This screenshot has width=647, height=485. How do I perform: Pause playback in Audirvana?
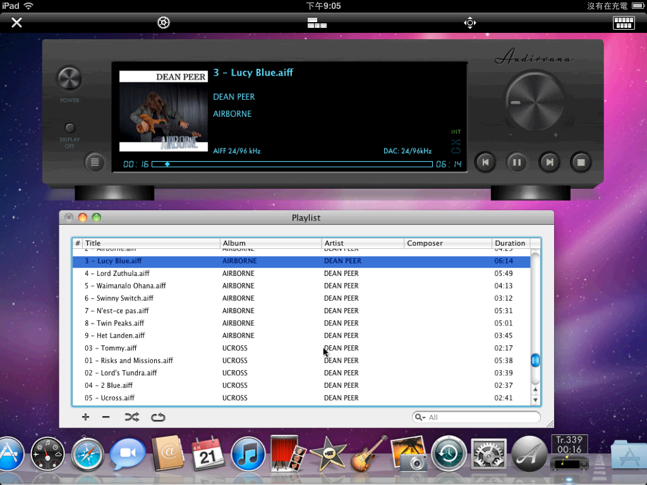pyautogui.click(x=517, y=162)
